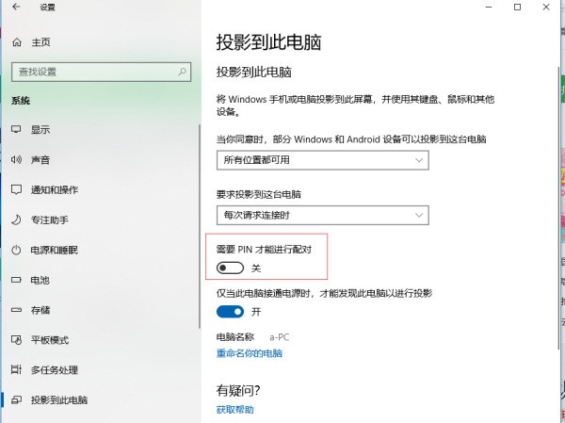565x423 pixels.
Task: Click the 重命名你的电脑 link
Action: pos(249,353)
